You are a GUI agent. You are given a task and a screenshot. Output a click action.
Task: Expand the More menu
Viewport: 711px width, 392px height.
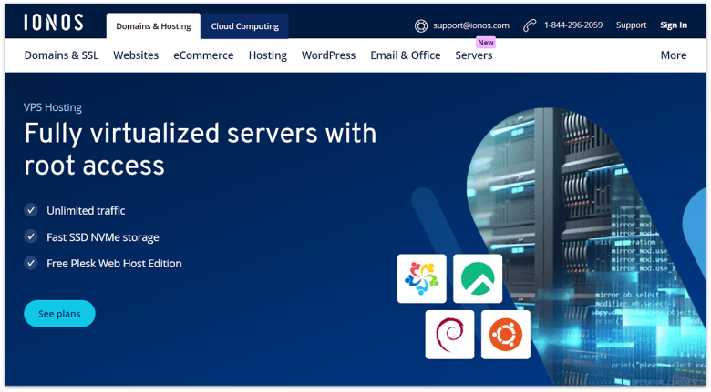point(674,55)
